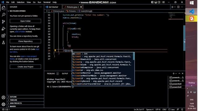
Task: Open the Help menu
Action: [x=54, y=2]
